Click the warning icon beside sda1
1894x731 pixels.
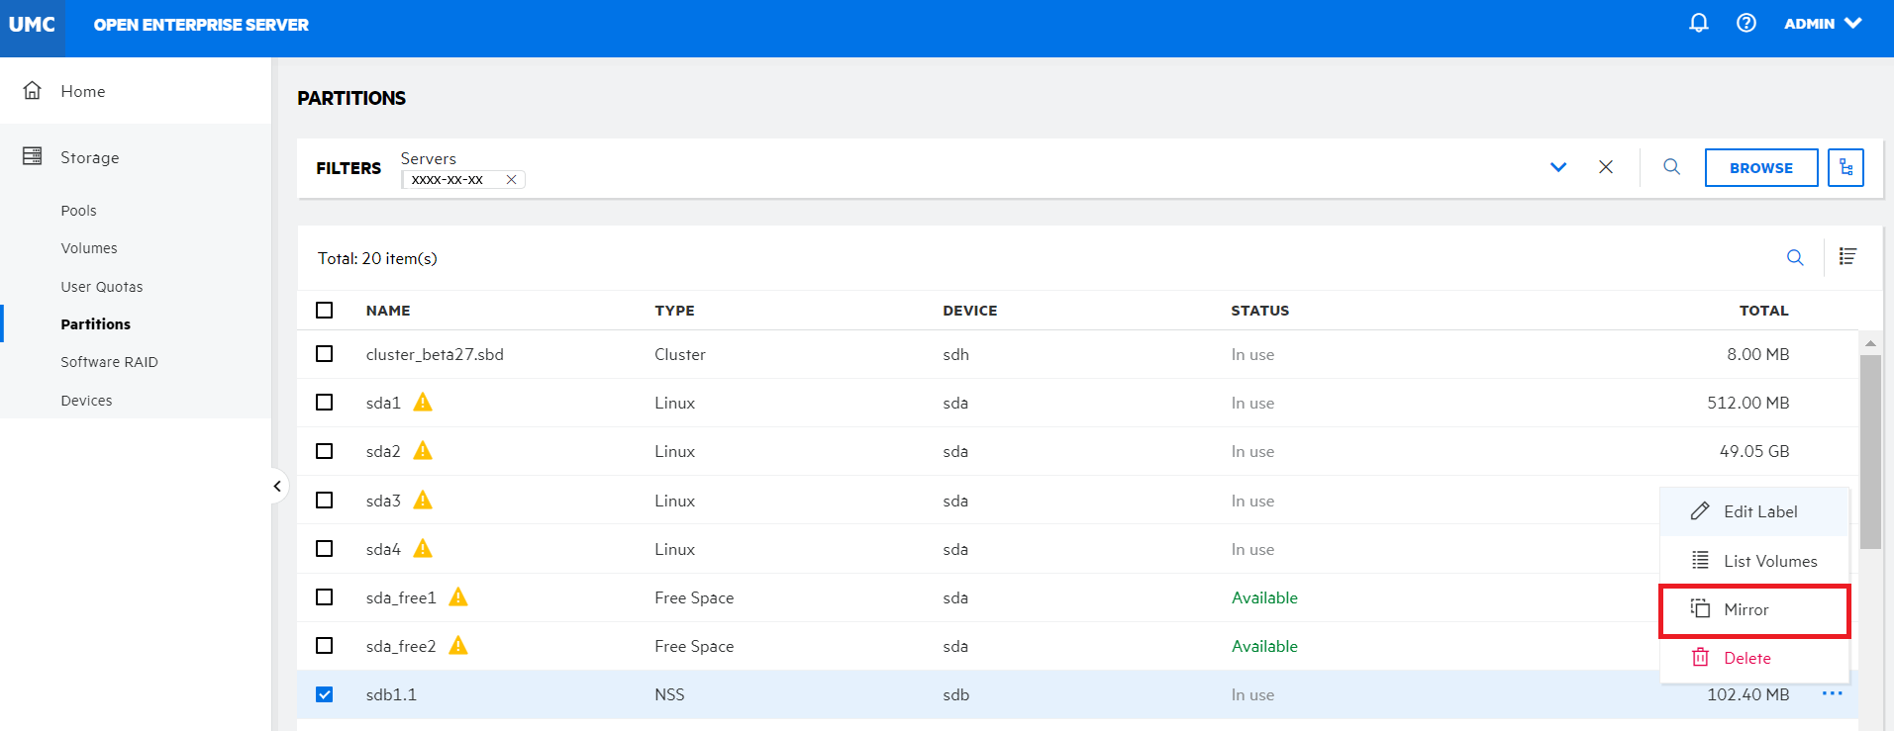click(423, 403)
